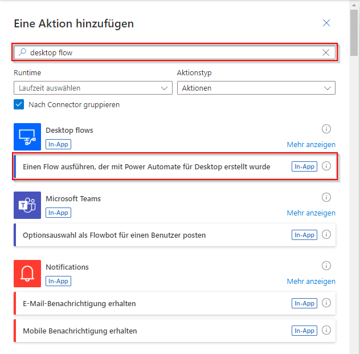Show info for Notifications connector
This screenshot has height=354, width=360.
pos(326,266)
